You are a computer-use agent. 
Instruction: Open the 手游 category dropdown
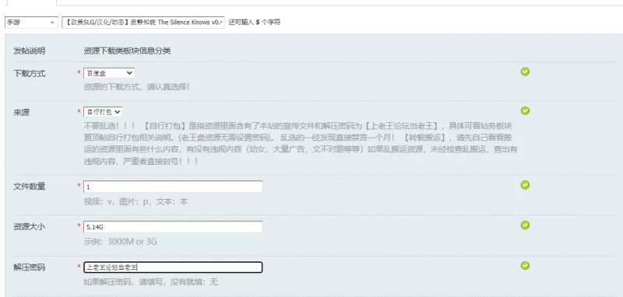pos(31,23)
